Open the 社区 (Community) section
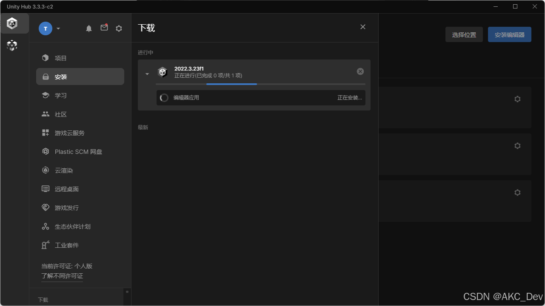 (x=80, y=114)
